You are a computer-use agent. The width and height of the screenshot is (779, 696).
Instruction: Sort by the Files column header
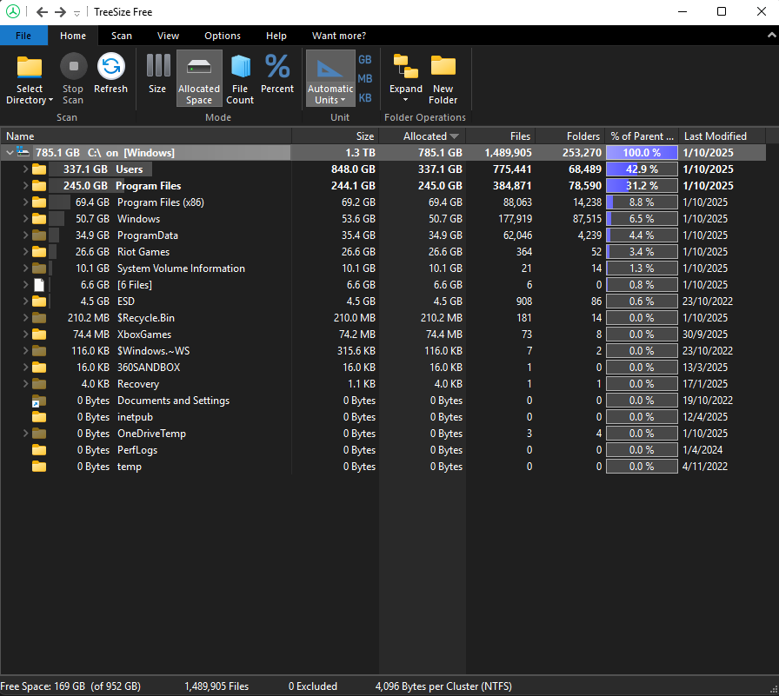click(x=500, y=136)
